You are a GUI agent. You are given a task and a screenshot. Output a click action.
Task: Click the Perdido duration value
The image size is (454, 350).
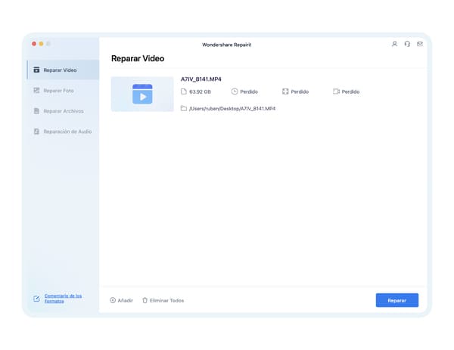[x=249, y=91]
